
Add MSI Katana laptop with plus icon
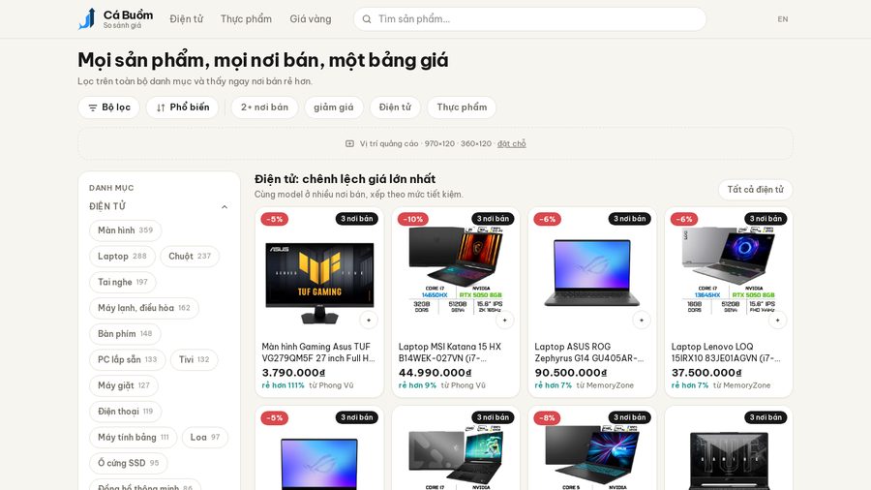point(505,320)
